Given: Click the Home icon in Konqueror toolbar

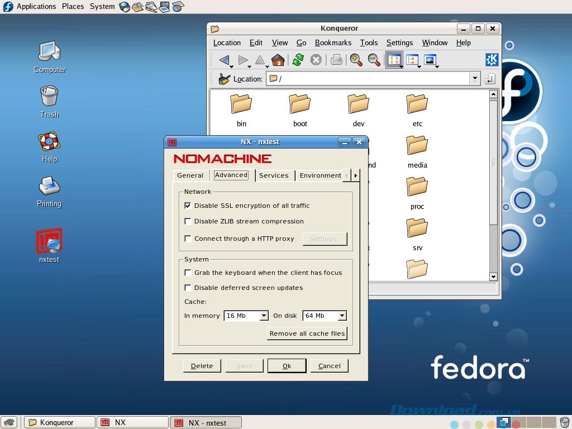Looking at the screenshot, I should (278, 60).
